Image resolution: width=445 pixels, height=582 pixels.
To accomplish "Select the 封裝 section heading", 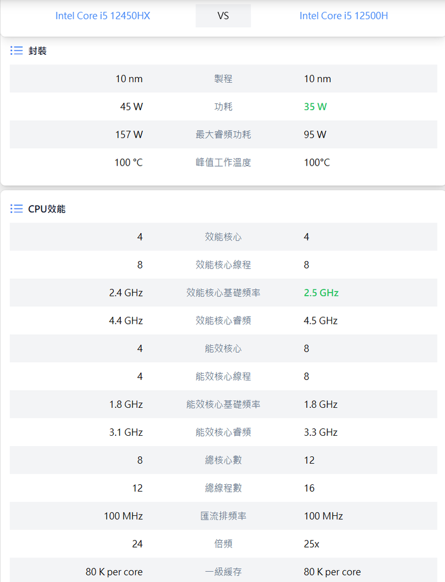I will [x=38, y=51].
